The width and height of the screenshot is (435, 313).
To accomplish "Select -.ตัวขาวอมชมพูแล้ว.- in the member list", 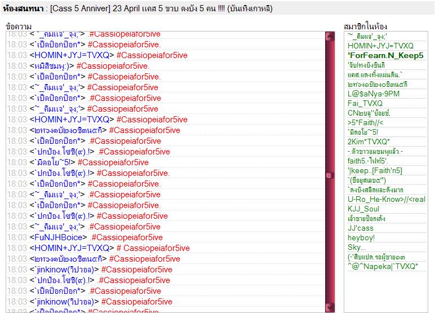I will click(x=375, y=151).
